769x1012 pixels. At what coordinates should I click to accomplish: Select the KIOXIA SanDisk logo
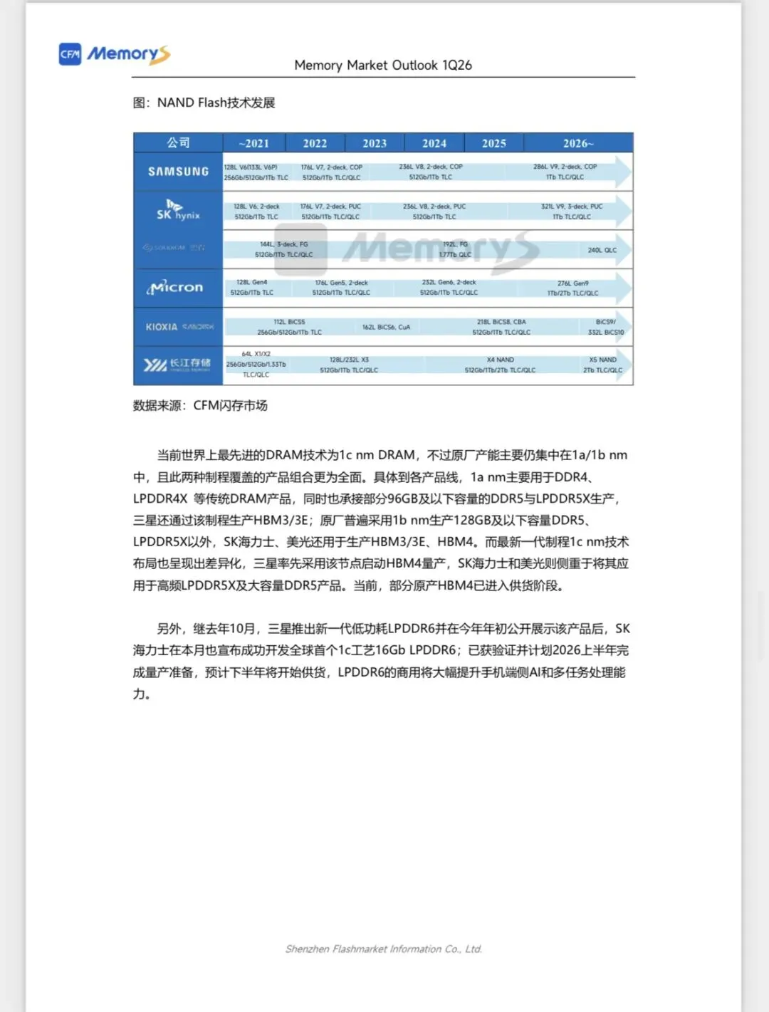(177, 326)
